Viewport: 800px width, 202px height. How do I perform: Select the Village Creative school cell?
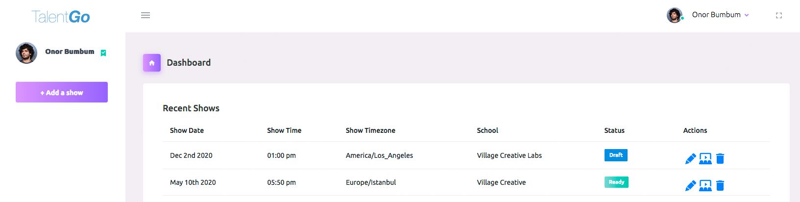pos(501,182)
